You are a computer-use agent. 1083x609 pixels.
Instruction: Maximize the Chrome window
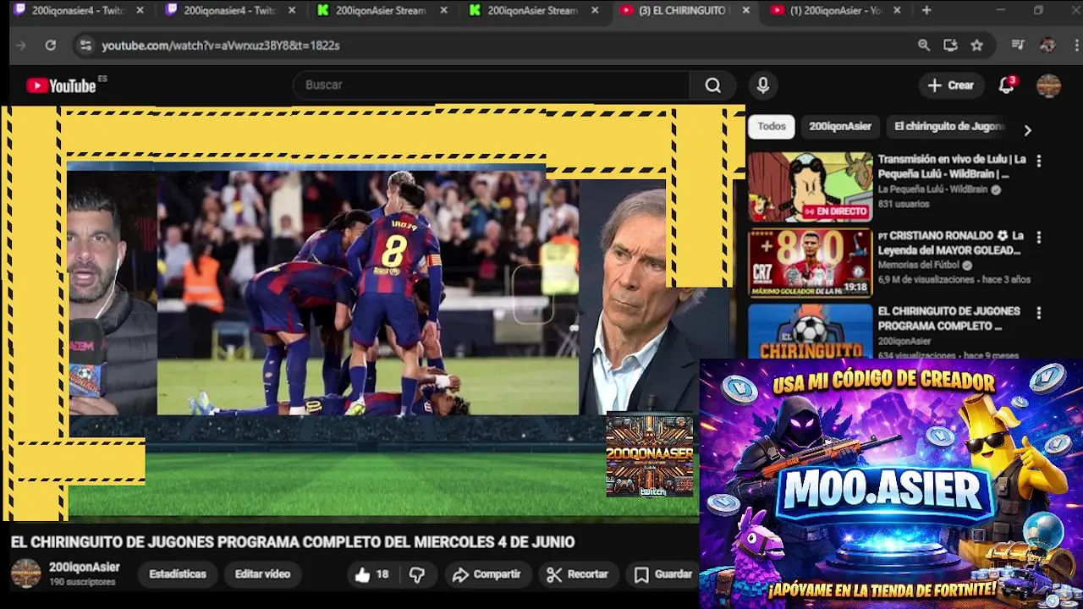coord(1038,10)
